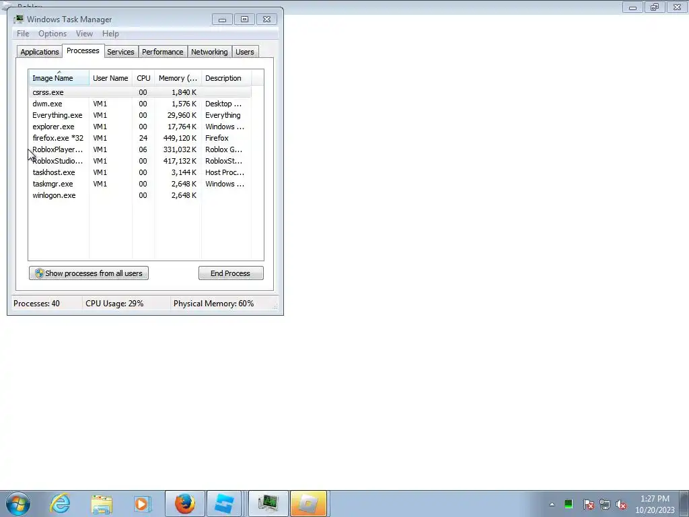Click the 417,132 K memory value
The height and width of the screenshot is (517, 689).
click(180, 161)
